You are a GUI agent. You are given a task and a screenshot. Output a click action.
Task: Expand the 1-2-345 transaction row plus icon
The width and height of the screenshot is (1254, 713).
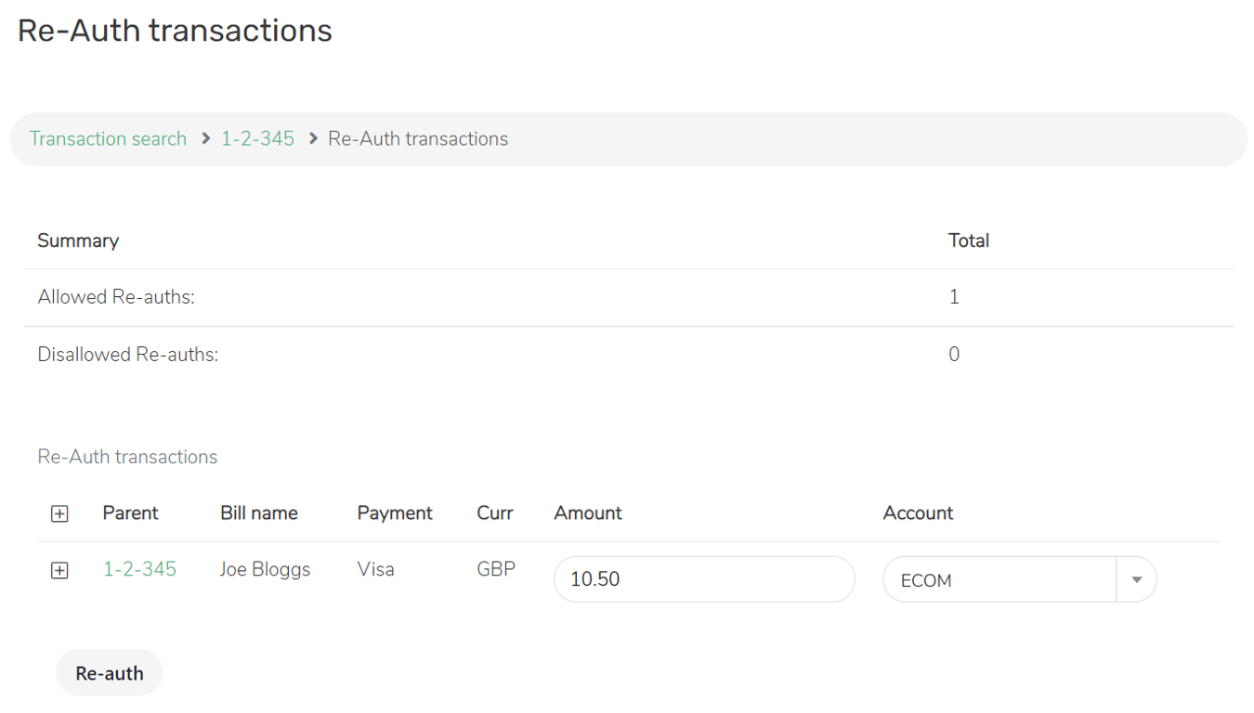(x=59, y=570)
